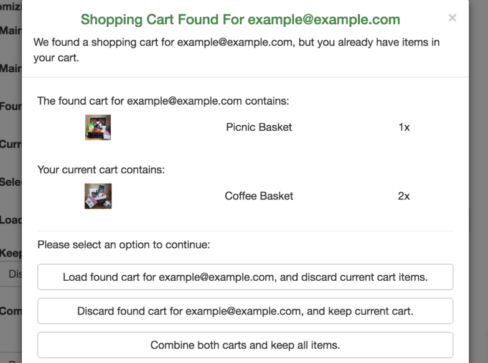Click the background 'Curr' label at left

(x=11, y=144)
